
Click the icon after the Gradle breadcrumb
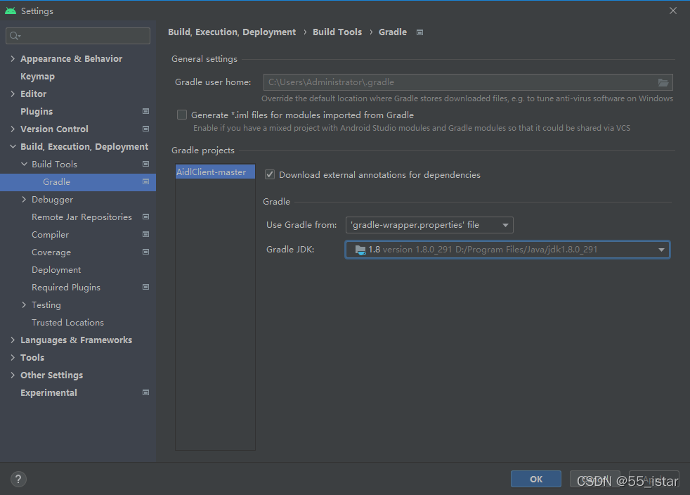pyautogui.click(x=419, y=32)
